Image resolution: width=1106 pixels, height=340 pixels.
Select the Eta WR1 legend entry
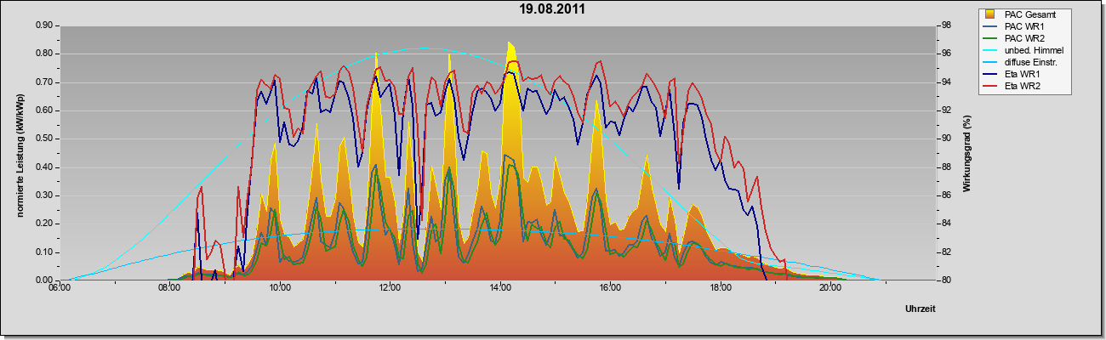1025,75
